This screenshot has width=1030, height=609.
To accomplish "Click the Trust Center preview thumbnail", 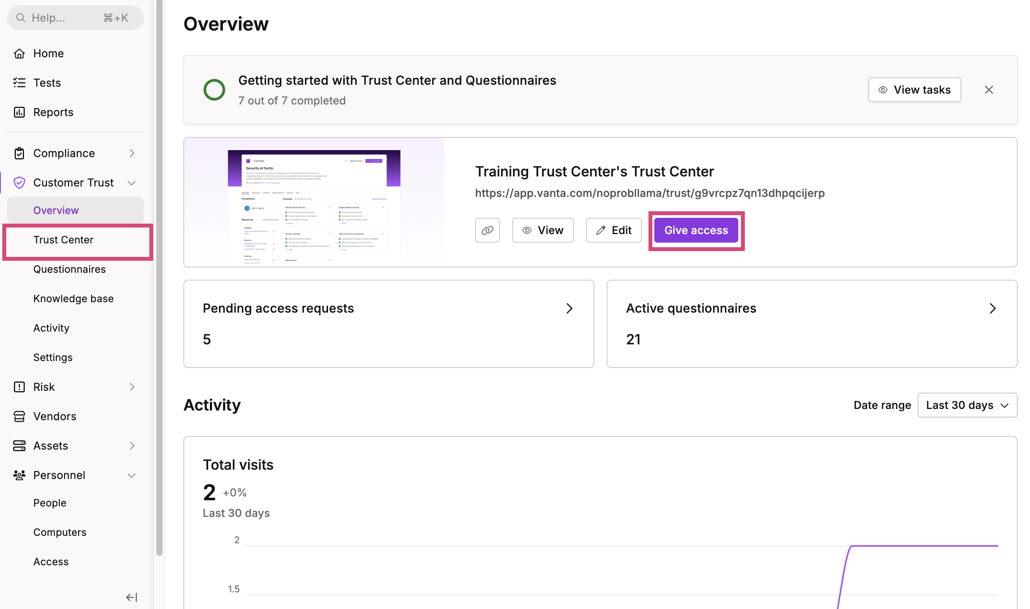I will (314, 207).
